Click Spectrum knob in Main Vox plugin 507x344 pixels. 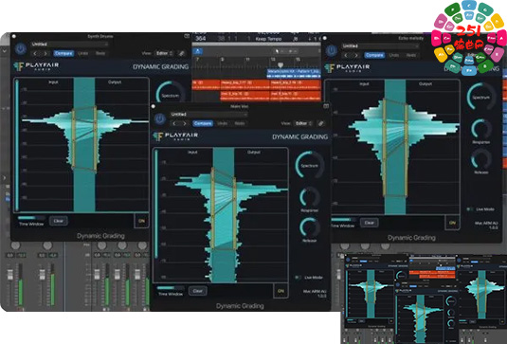[x=310, y=165]
